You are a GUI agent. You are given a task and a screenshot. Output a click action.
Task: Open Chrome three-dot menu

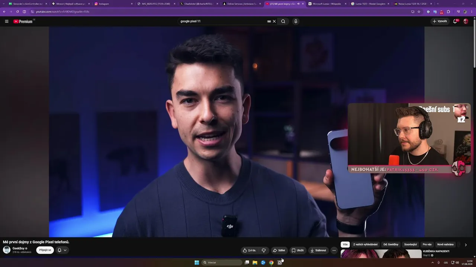(x=472, y=11)
